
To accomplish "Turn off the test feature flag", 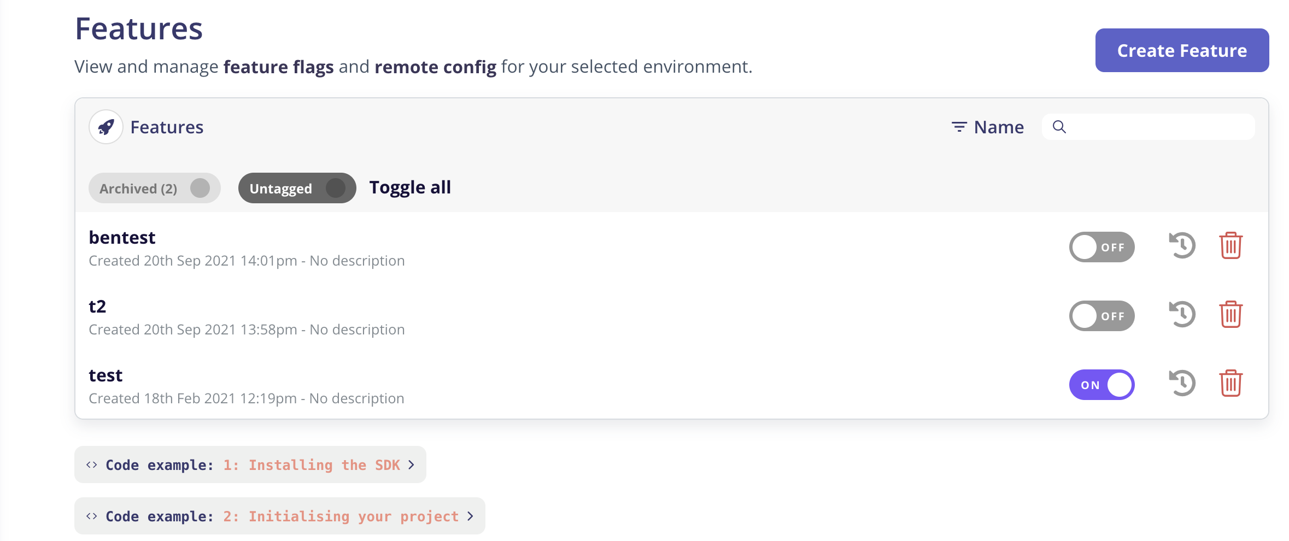I will (1101, 384).
